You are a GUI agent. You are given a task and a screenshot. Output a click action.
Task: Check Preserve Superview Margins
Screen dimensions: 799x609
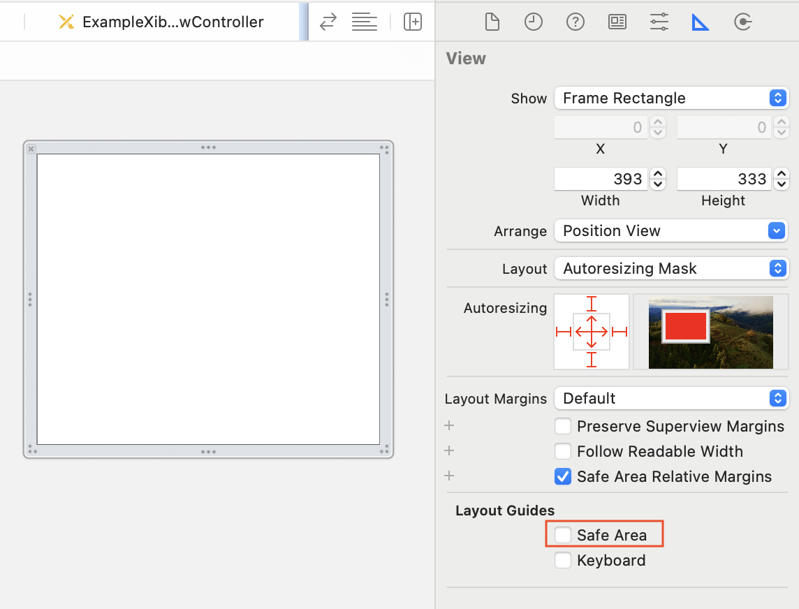click(x=563, y=426)
